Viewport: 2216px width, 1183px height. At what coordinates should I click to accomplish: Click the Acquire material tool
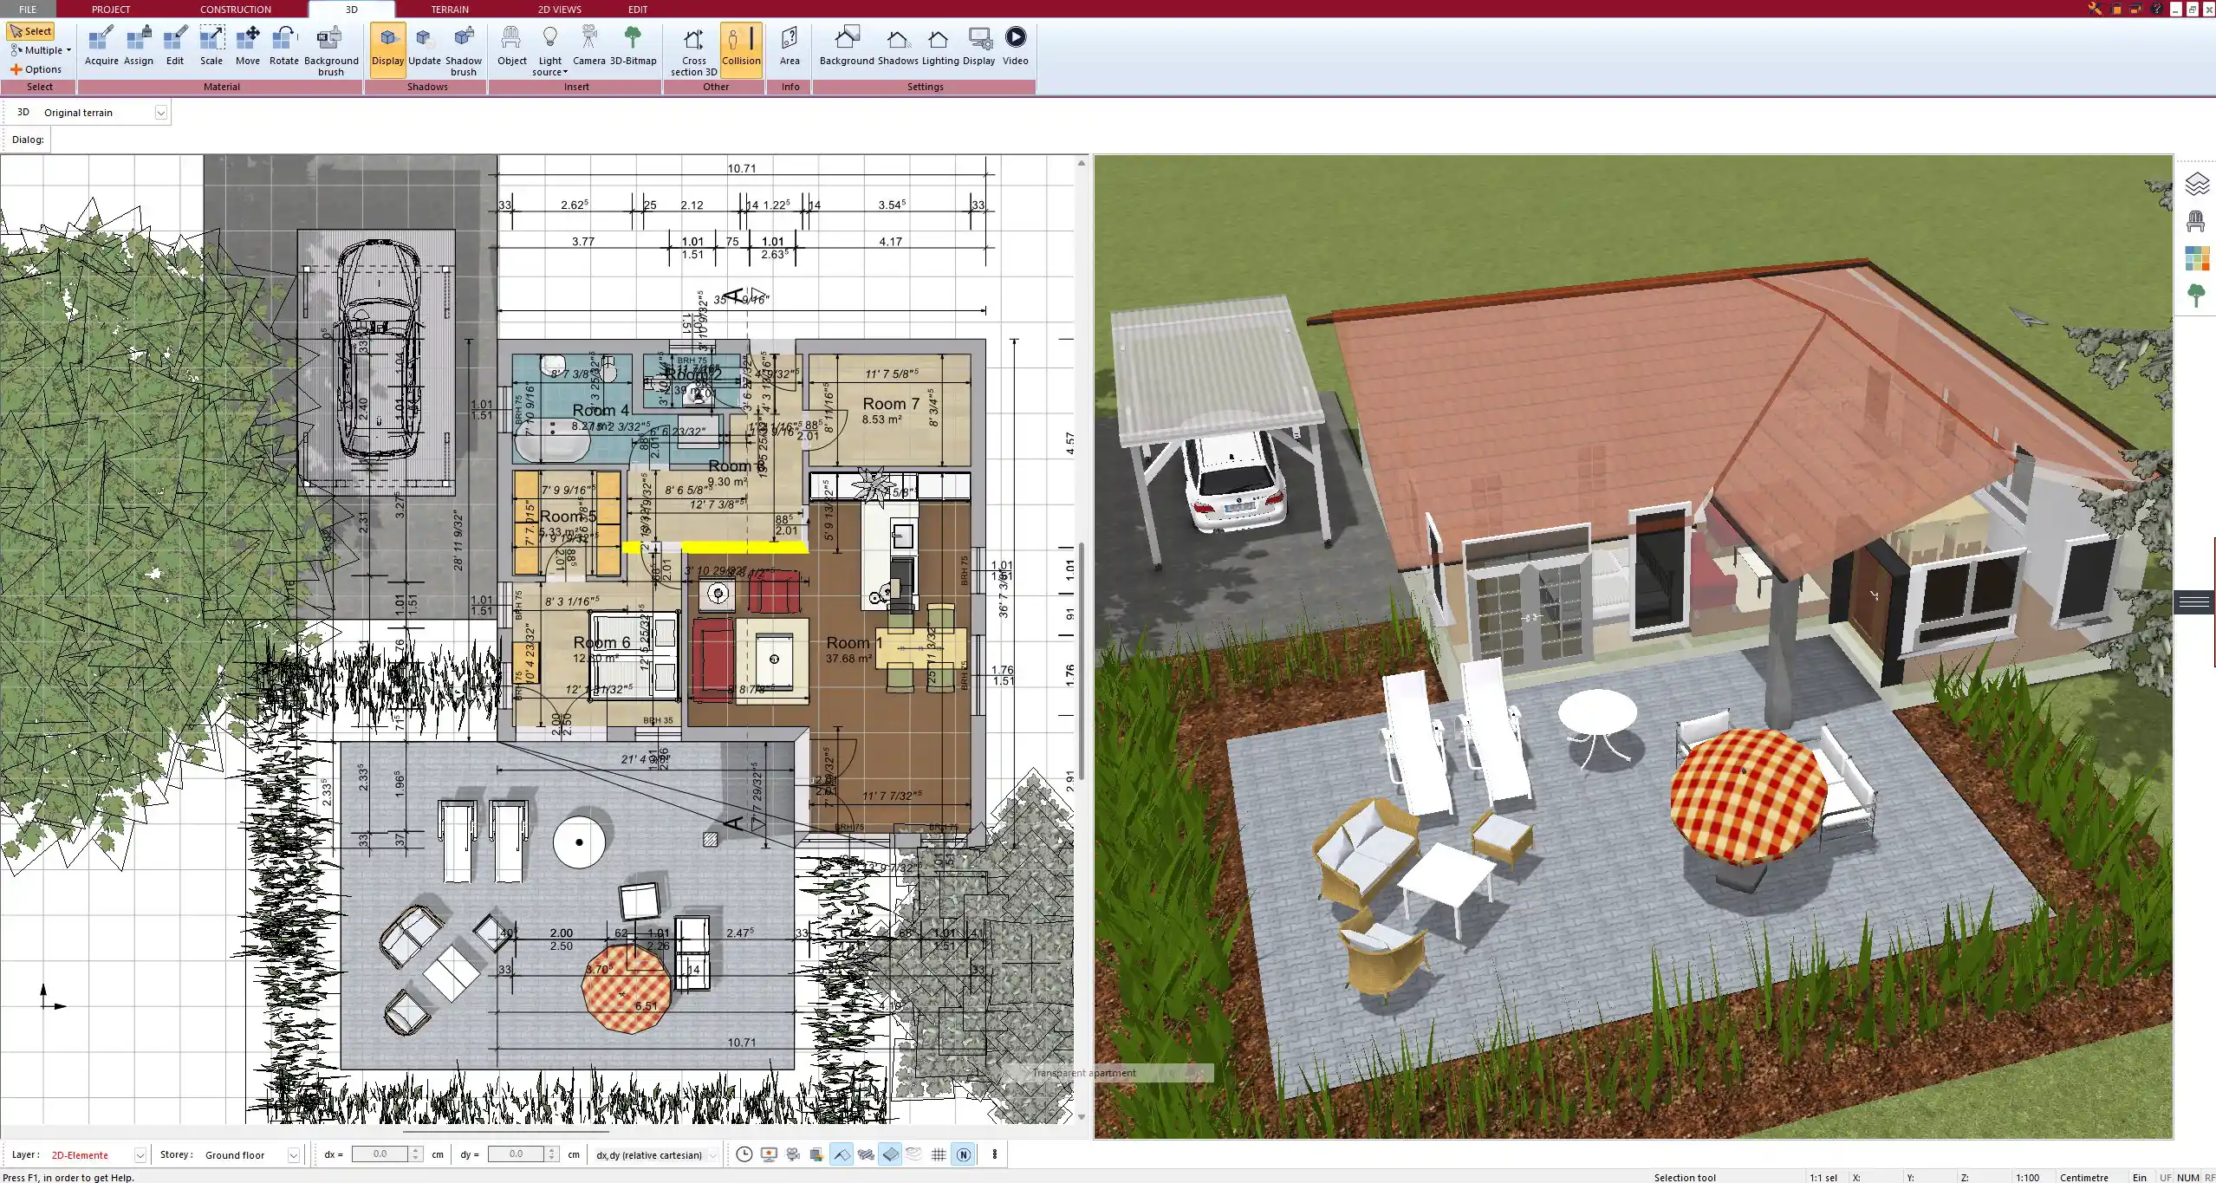(101, 46)
